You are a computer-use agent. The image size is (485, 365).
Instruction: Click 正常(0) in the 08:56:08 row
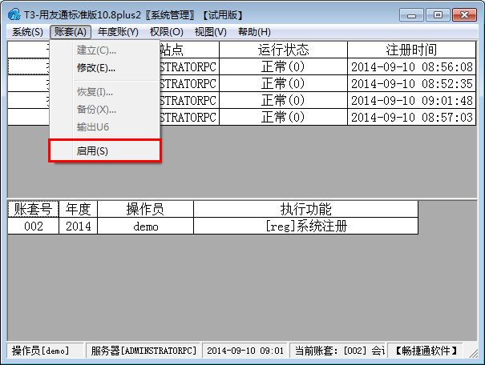283,66
